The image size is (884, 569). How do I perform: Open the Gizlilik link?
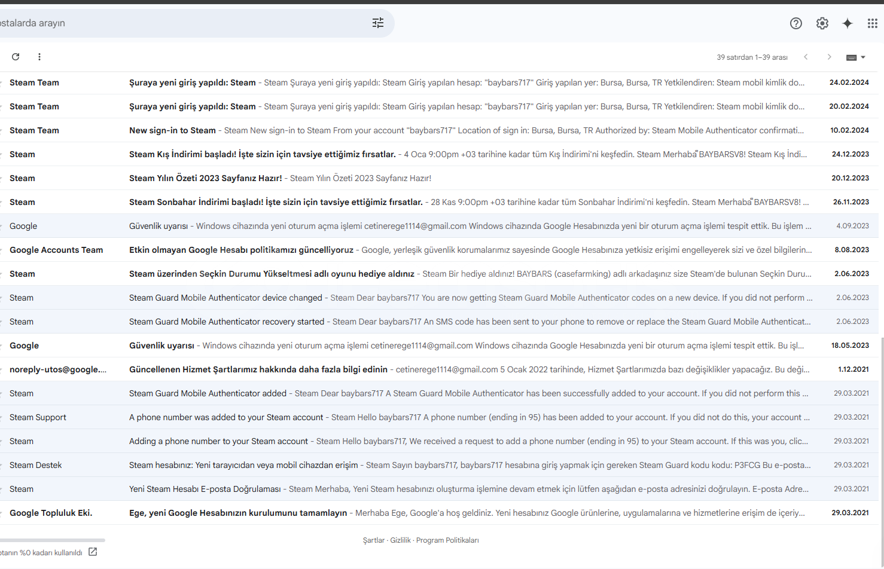(x=401, y=540)
